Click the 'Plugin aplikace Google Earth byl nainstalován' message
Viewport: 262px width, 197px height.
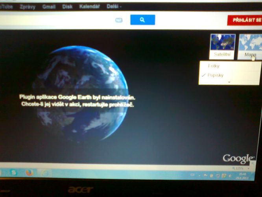[x=77, y=97]
